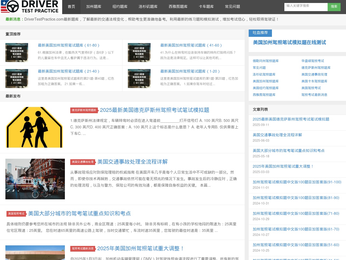This screenshot has width=346, height=260.
Task: Click the 2025-06-03 date text
Action: tap(261, 141)
